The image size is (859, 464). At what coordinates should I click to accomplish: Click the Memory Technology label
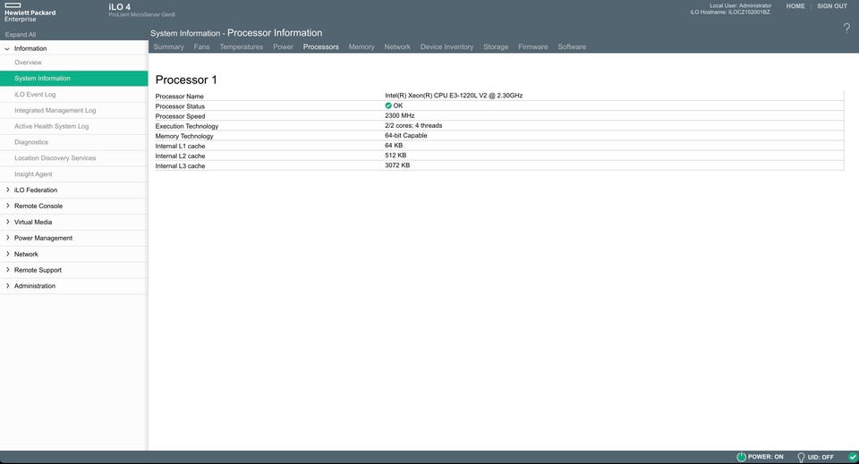click(x=184, y=136)
